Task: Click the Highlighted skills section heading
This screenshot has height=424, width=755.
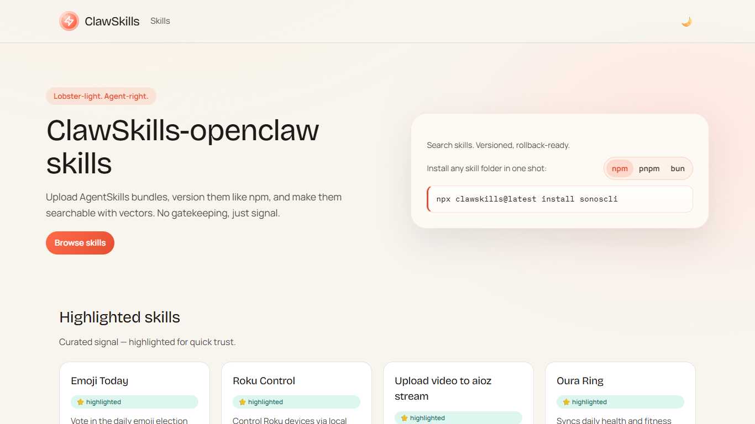Action: 119,317
